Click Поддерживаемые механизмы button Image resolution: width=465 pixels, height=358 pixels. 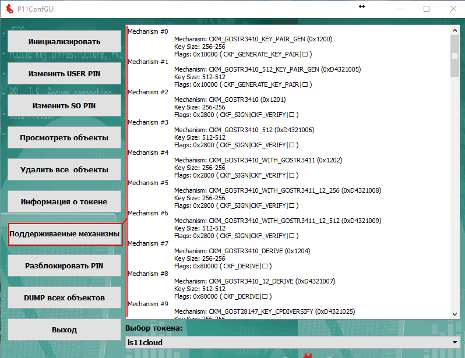[65, 234]
